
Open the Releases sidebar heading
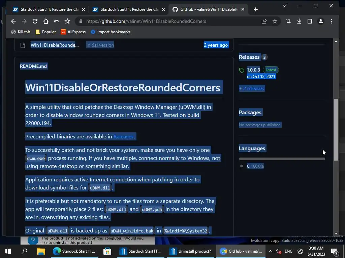point(249,57)
